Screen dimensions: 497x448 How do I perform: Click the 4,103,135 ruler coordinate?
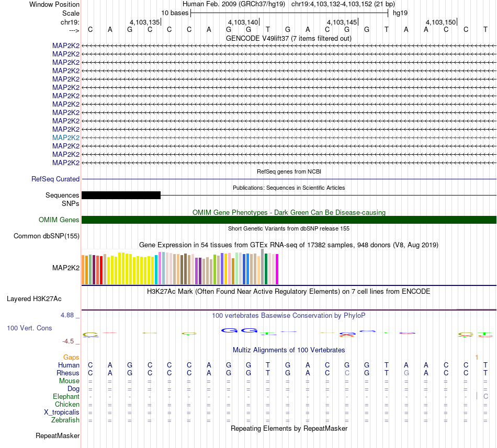[x=144, y=22]
